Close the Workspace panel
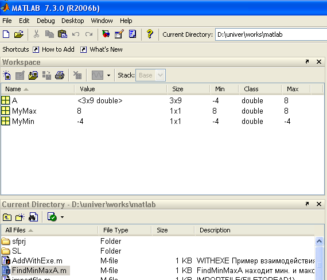 coord(319,62)
